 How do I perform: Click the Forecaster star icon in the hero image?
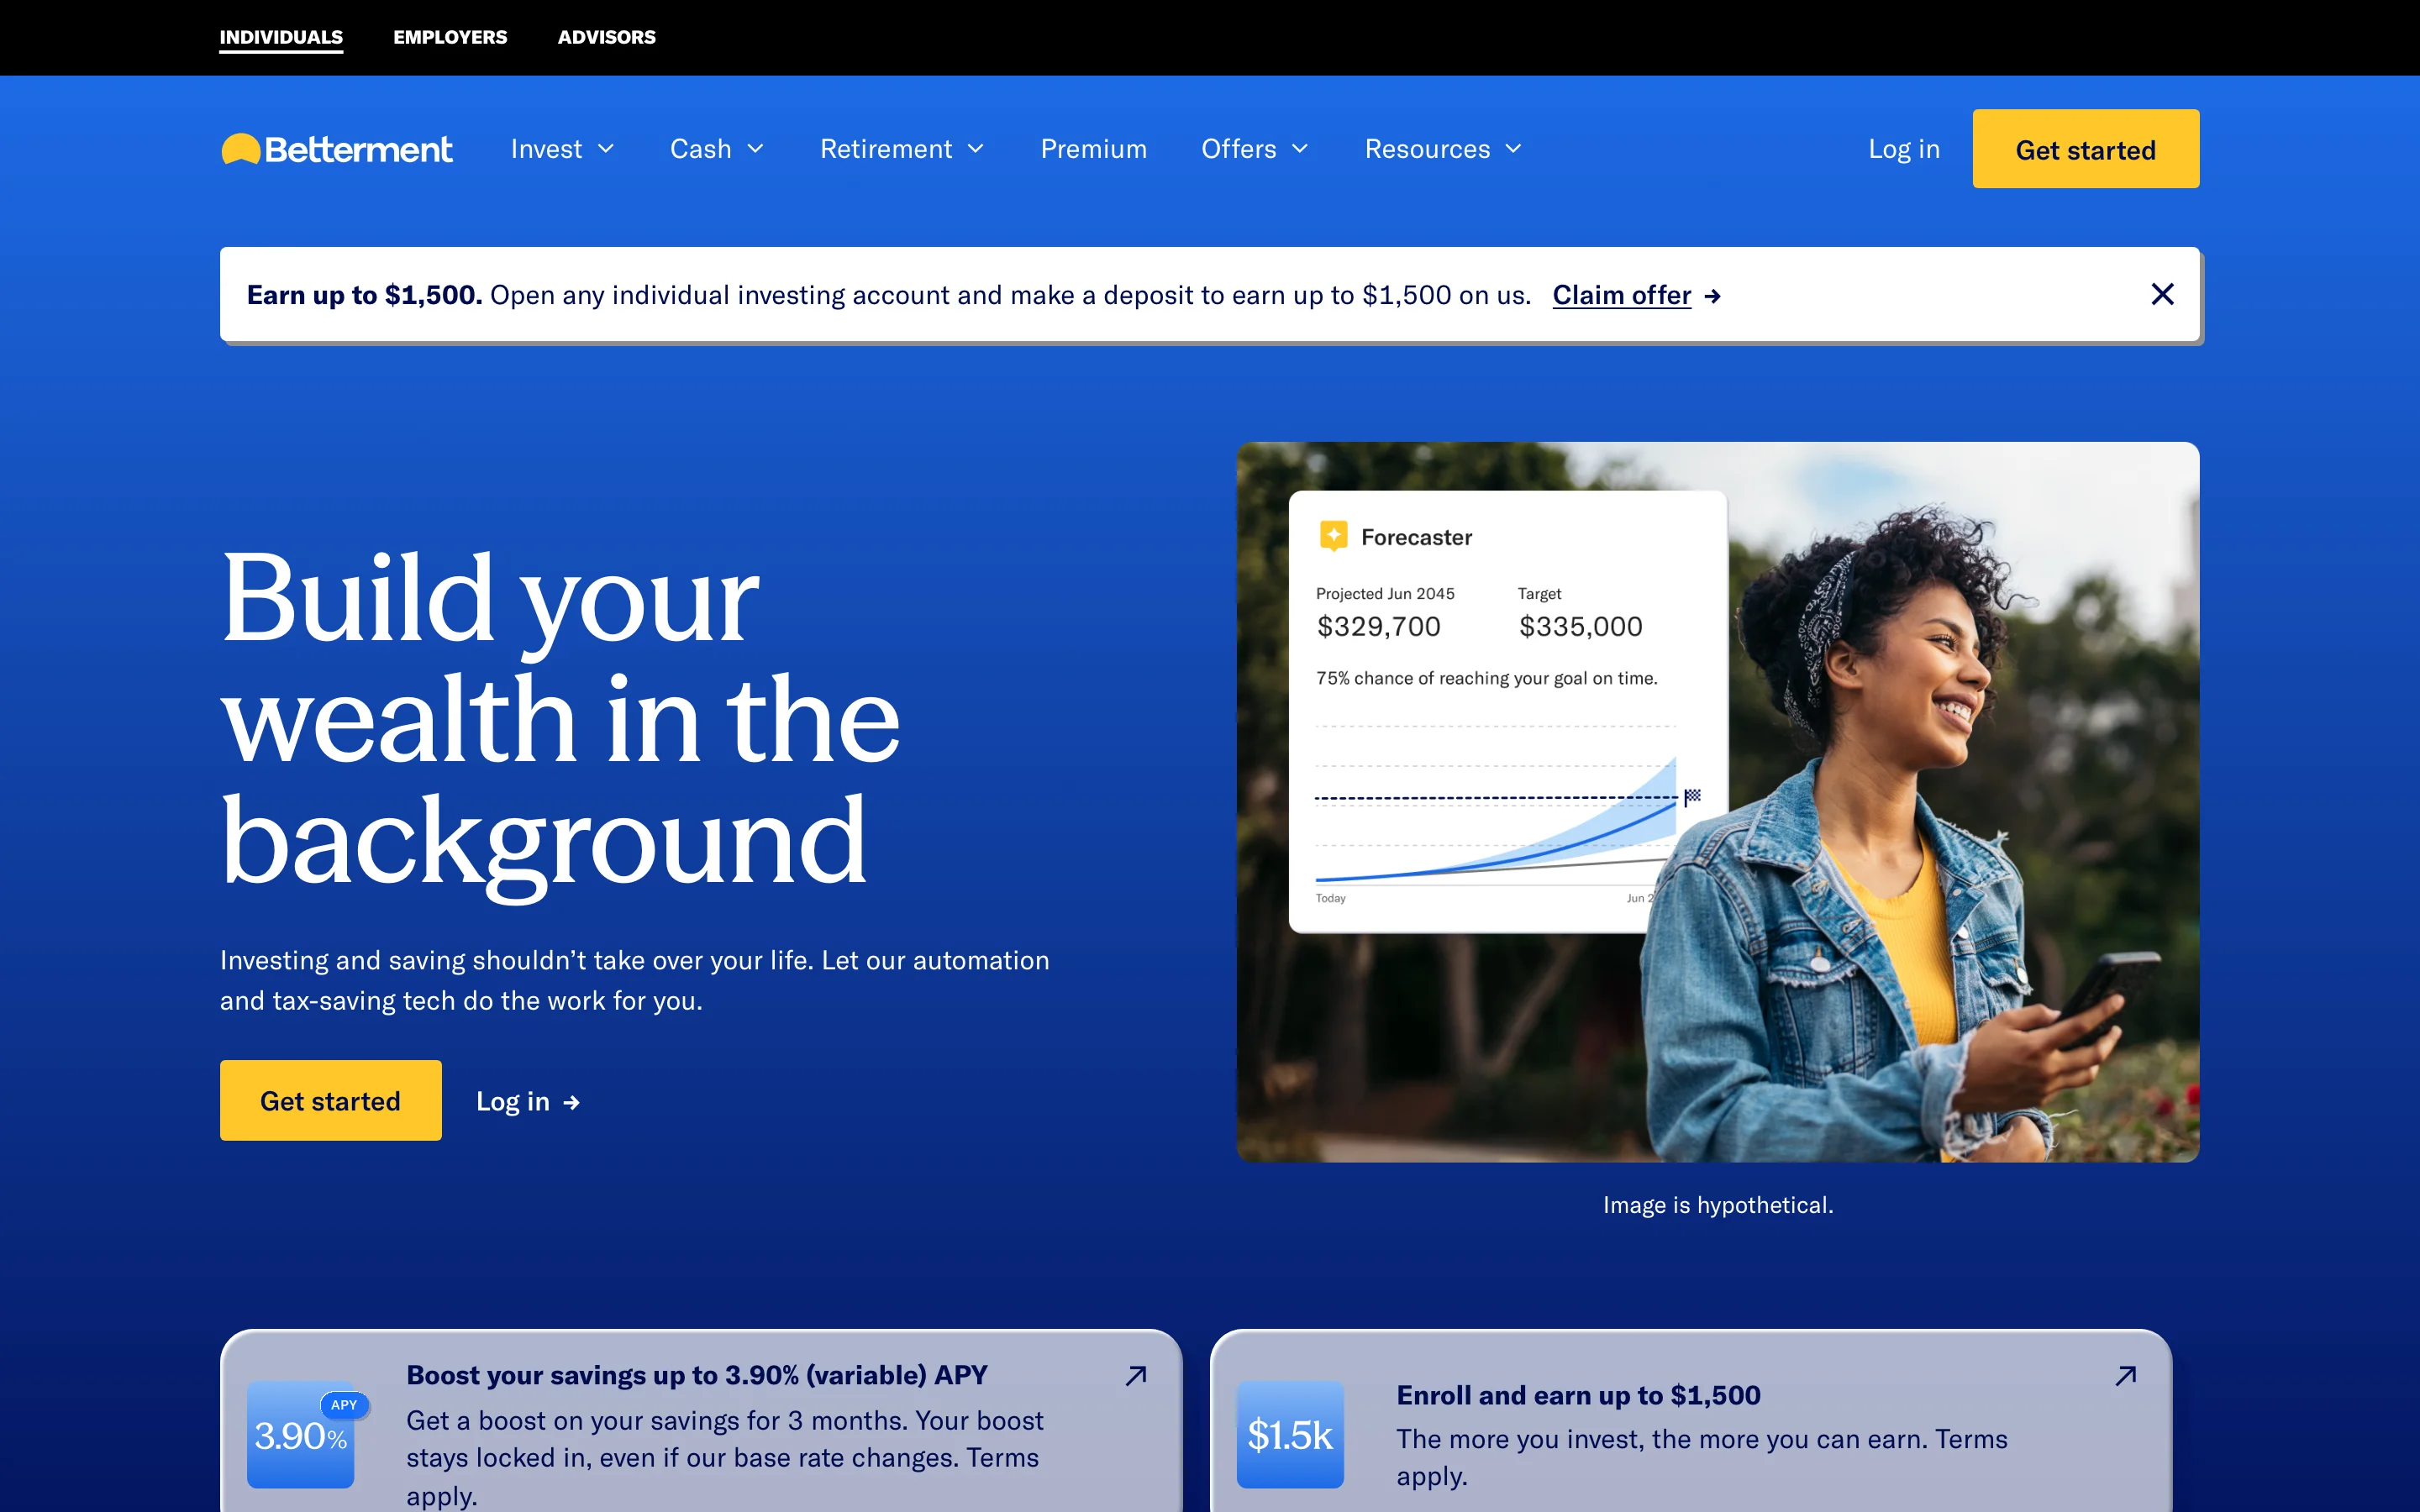[x=1334, y=535]
